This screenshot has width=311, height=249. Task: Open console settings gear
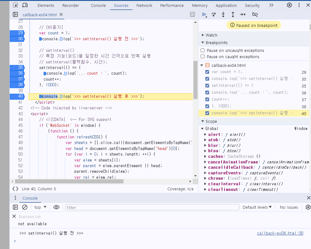click(308, 207)
